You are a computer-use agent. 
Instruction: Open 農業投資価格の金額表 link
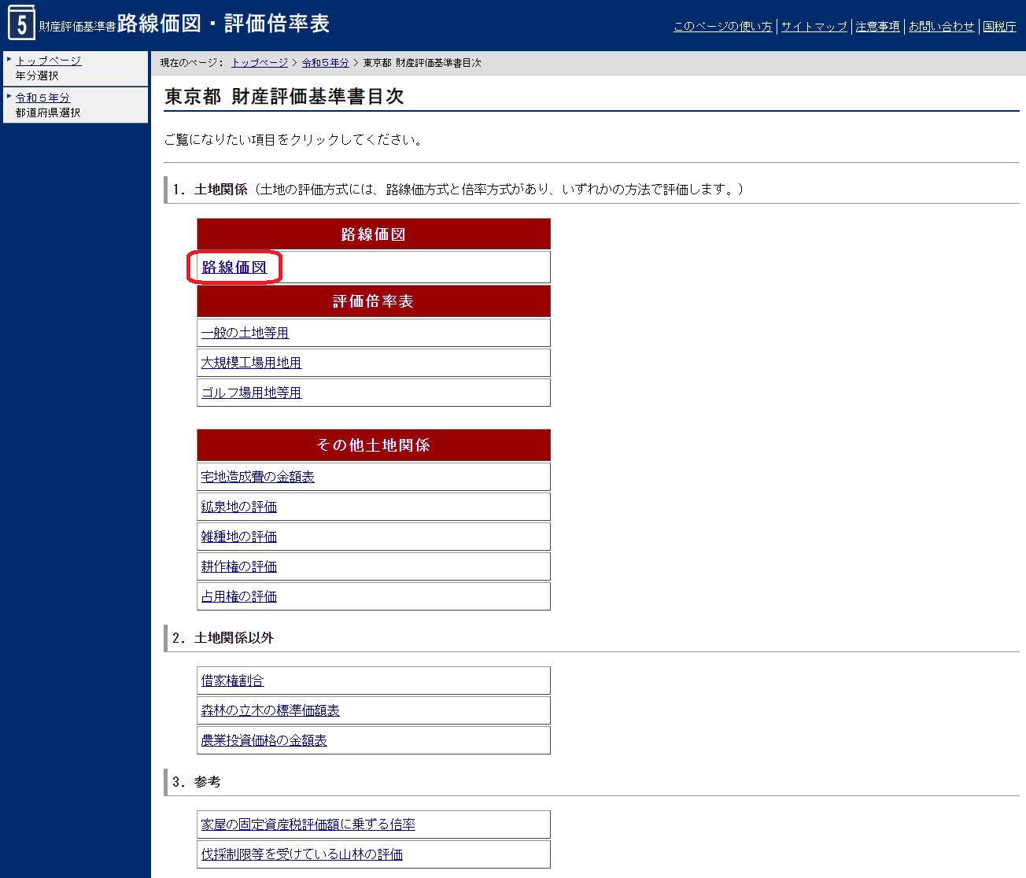[x=264, y=740]
